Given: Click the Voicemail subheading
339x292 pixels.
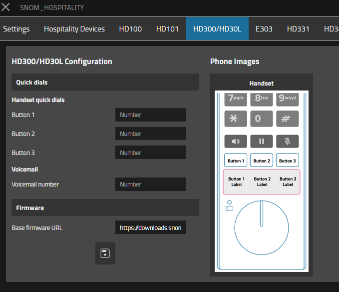Looking at the screenshot, I should tap(24, 169).
